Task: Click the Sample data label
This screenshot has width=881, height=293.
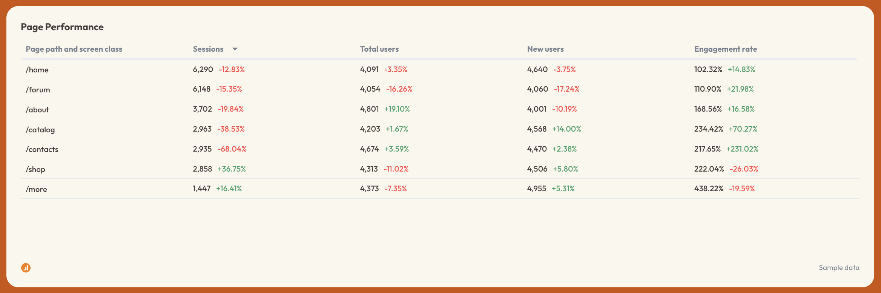Action: point(838,267)
